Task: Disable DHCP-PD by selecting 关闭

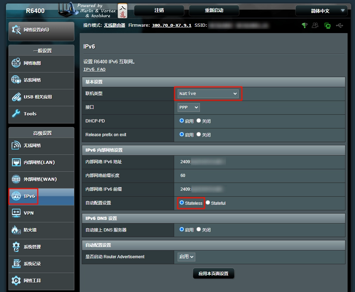Action: pyautogui.click(x=199, y=121)
